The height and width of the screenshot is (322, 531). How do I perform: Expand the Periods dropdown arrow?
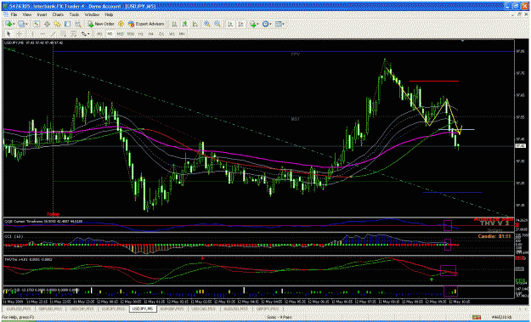(271, 24)
